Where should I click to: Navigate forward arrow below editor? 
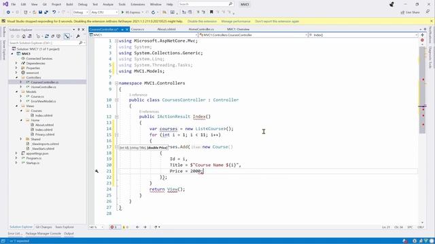point(145,227)
